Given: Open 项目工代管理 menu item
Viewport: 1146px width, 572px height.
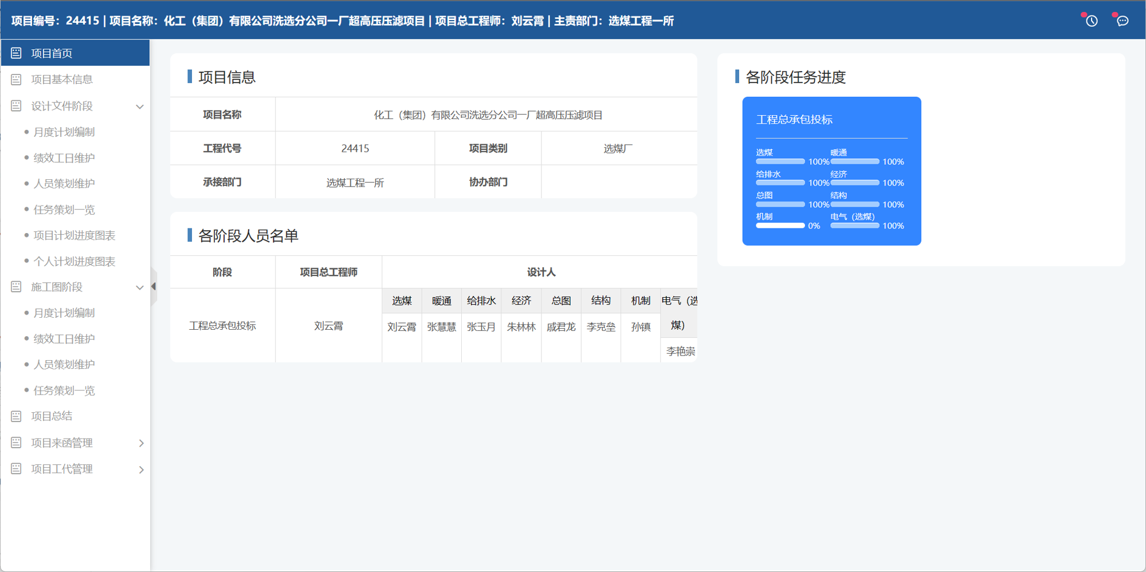Looking at the screenshot, I should (75, 469).
